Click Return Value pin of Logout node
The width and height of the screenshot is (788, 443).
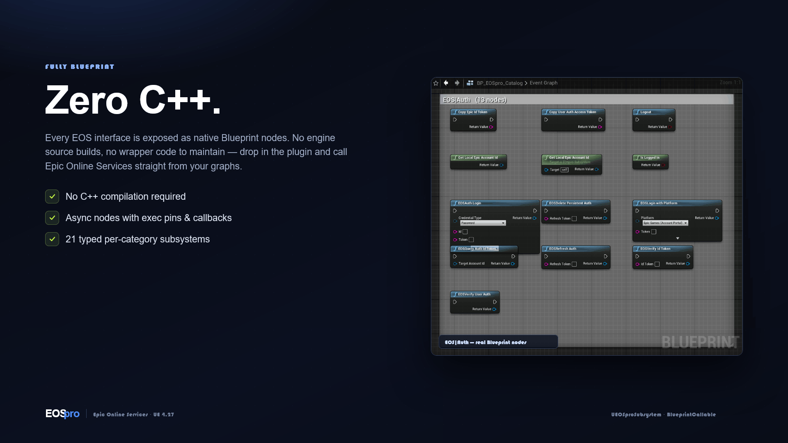point(670,127)
